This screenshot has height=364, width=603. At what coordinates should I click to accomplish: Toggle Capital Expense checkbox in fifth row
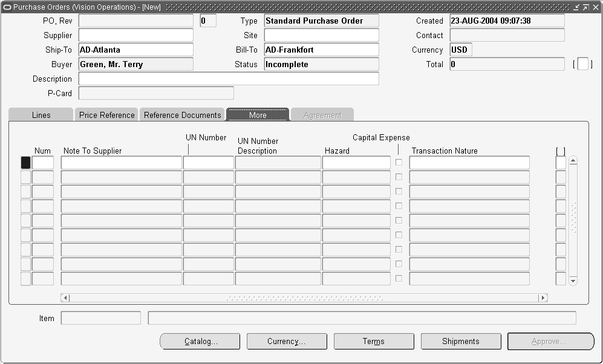tap(399, 221)
